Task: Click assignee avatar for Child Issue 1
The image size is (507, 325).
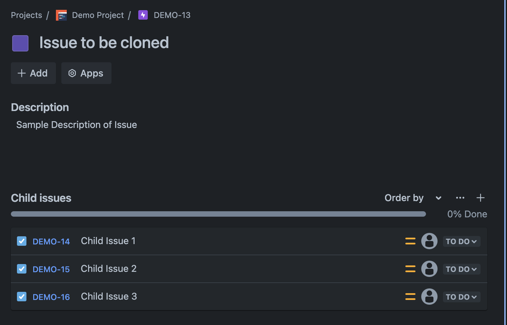Action: pos(429,241)
